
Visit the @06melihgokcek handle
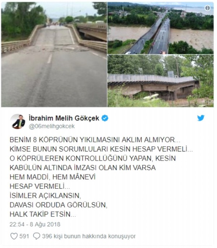click(52, 127)
